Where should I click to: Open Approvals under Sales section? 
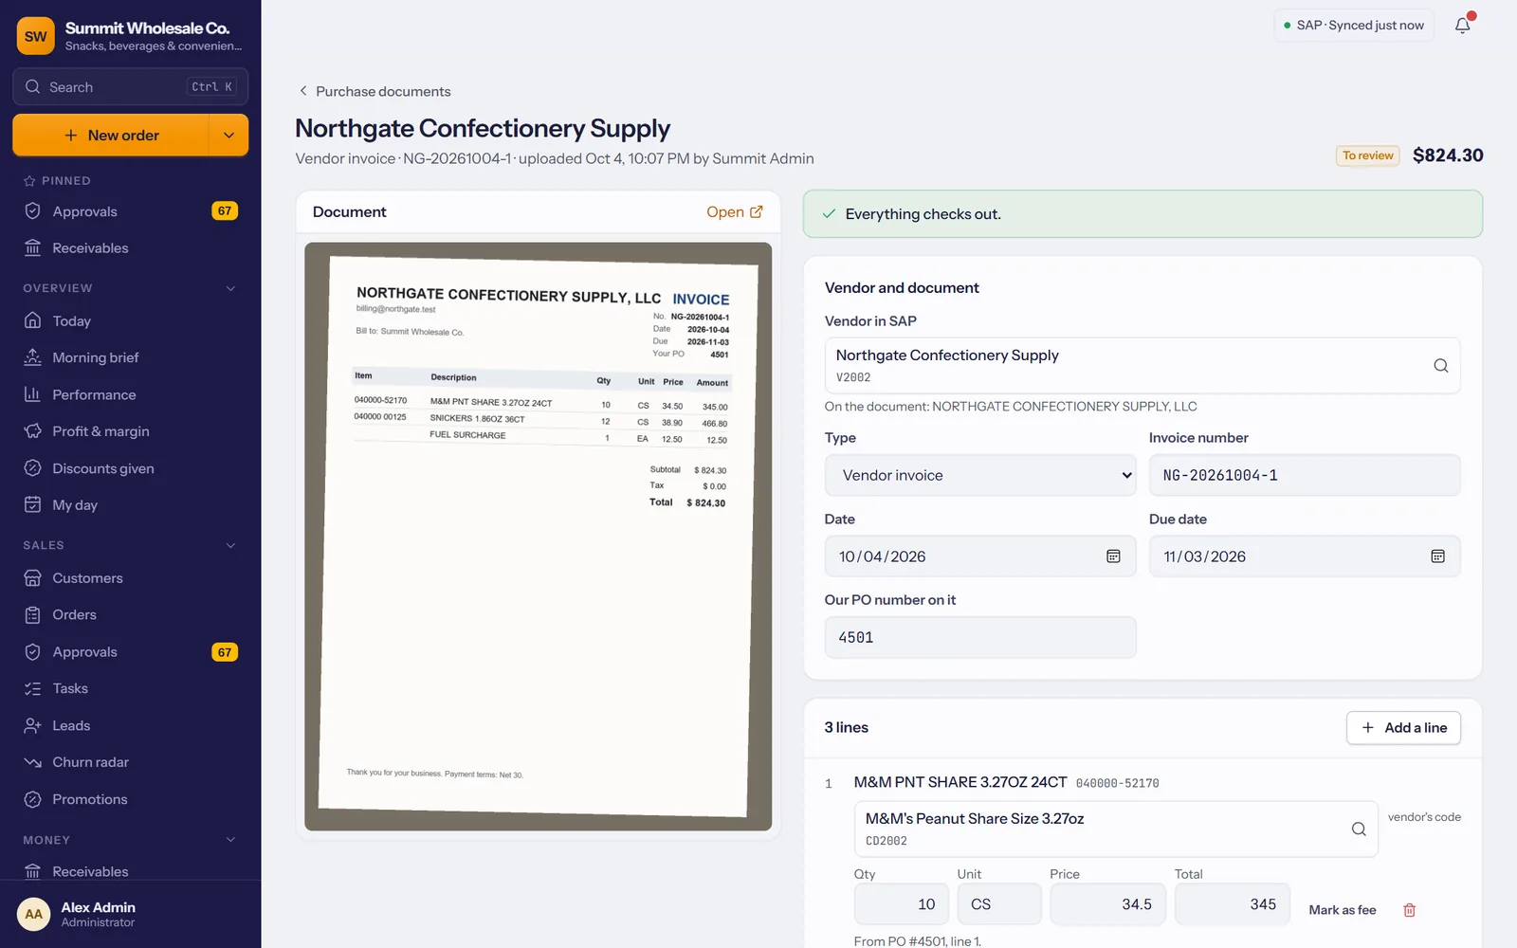point(131,652)
